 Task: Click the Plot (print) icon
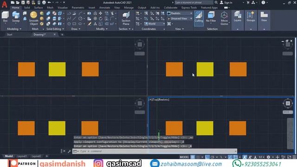point(44,2)
